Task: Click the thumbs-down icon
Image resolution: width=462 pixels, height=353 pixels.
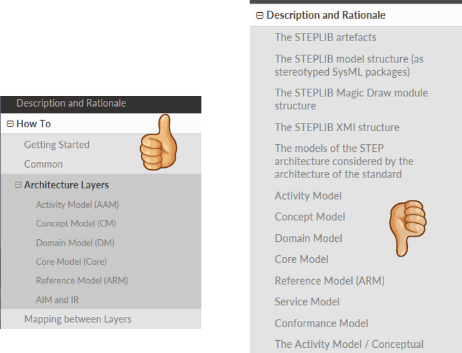Action: [407, 228]
